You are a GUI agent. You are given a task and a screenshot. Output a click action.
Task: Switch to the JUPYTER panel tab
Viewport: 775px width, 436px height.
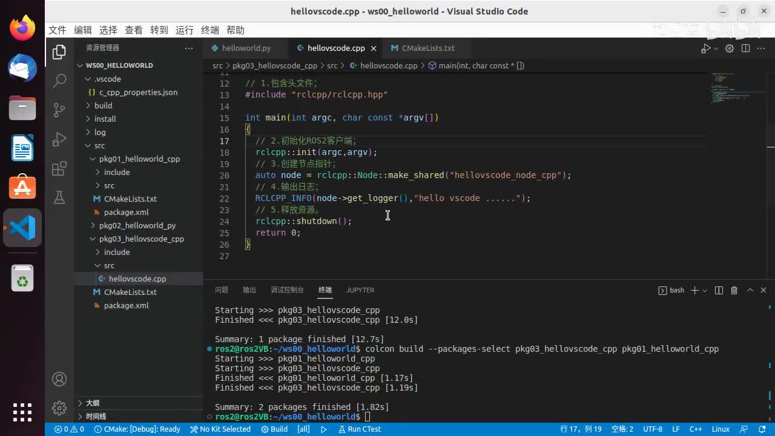coord(360,290)
